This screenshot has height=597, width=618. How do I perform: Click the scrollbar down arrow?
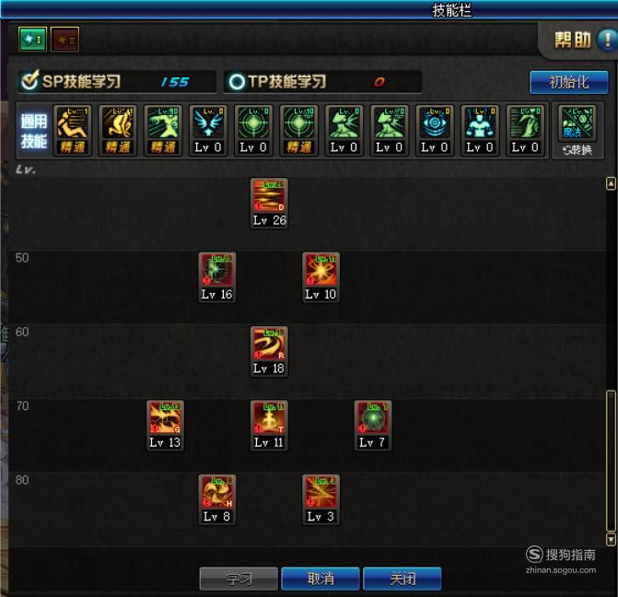611,539
